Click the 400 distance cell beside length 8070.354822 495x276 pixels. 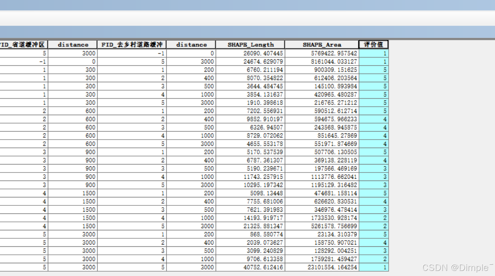pyautogui.click(x=191, y=78)
